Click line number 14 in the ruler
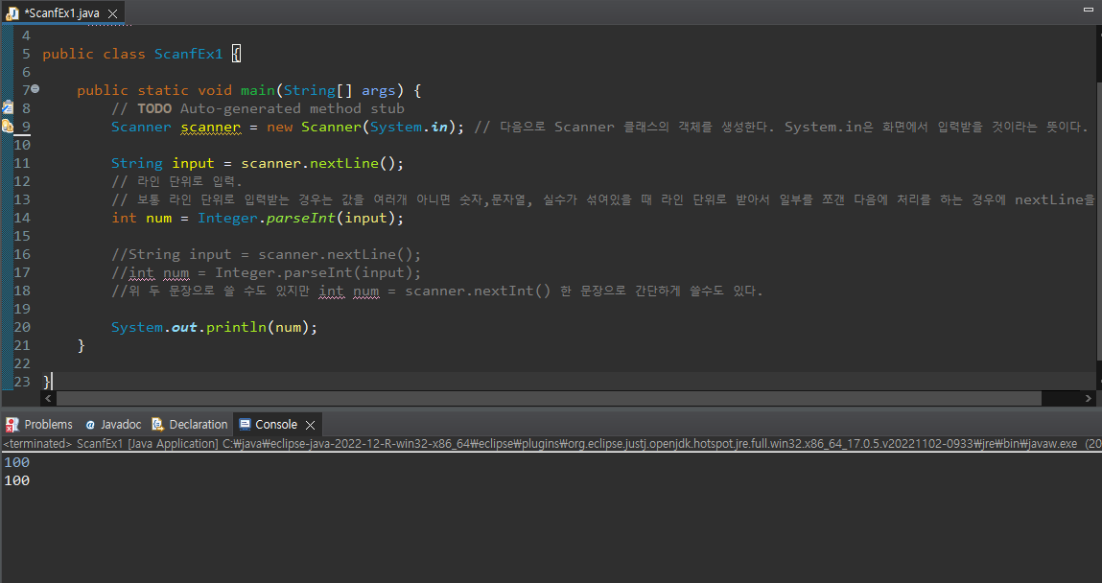 pos(25,218)
